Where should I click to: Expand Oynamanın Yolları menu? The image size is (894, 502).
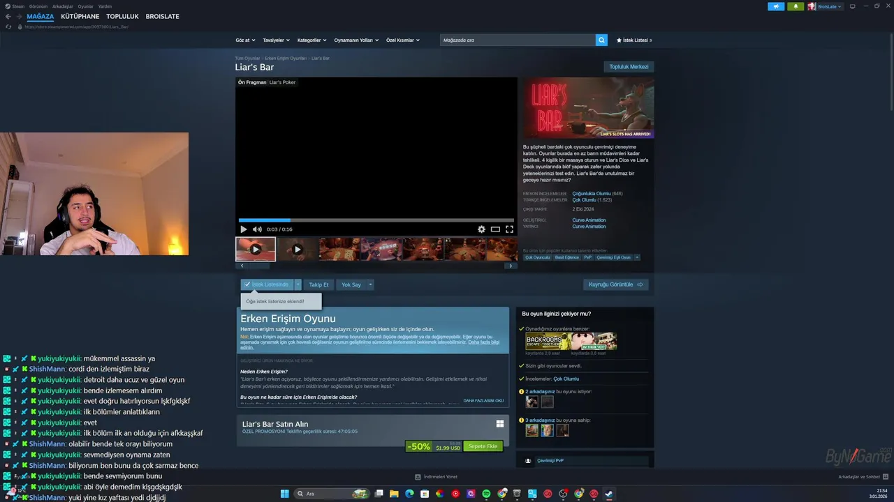[356, 40]
